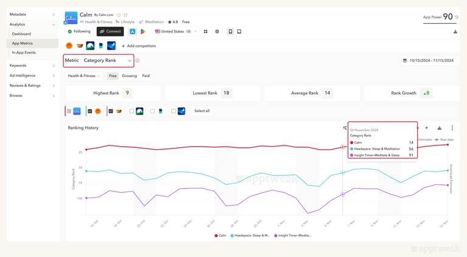Toggle the Calm app checkbox
The width and height of the screenshot is (467, 257).
pyautogui.click(x=69, y=111)
